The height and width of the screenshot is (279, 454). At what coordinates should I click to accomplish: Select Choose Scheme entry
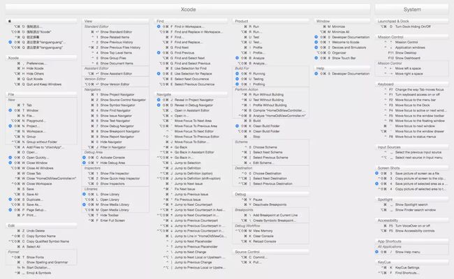(x=265, y=147)
